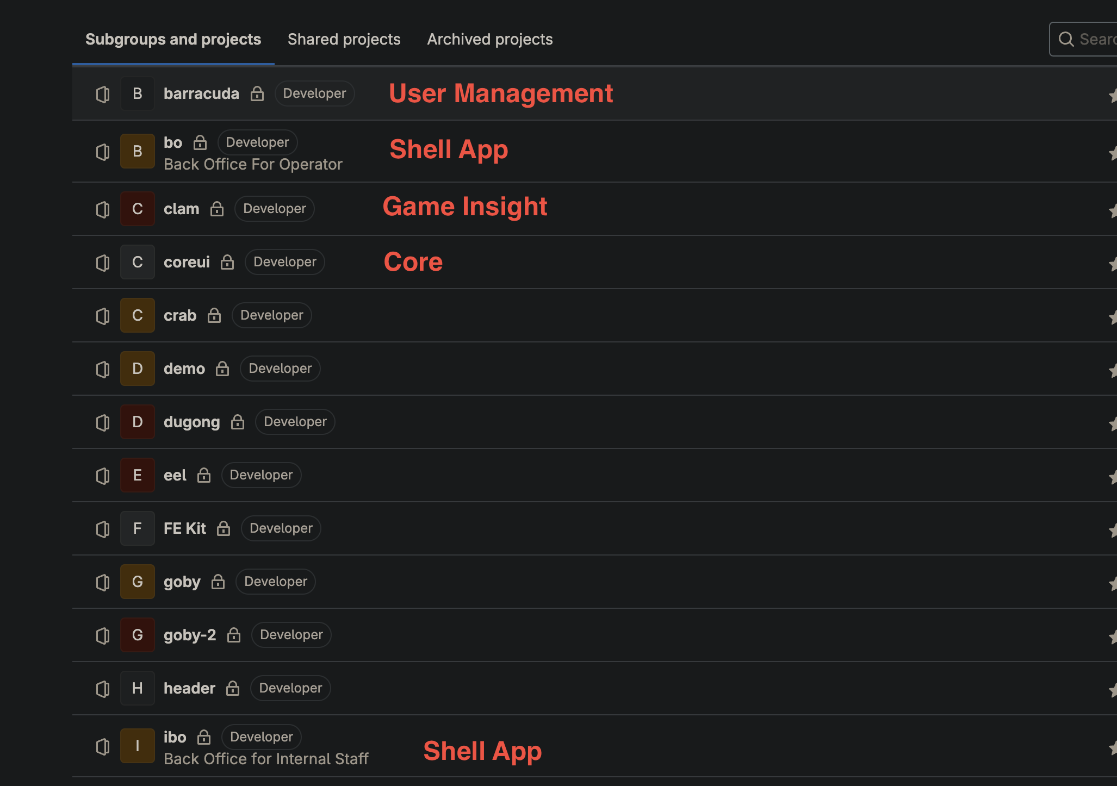Open the FE Kit project link

[x=185, y=528]
